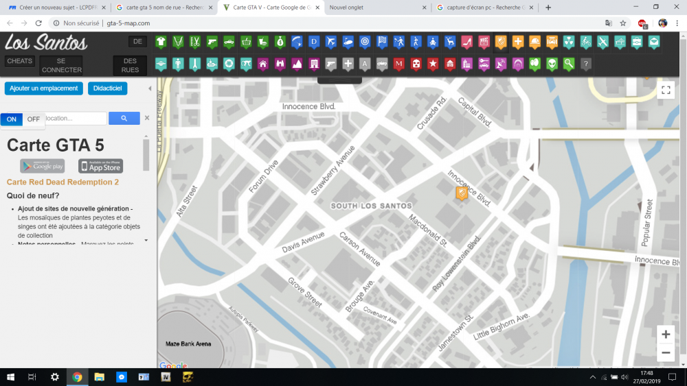The height and width of the screenshot is (386, 687).
Task: Toggle the green magnifying glass filter
Action: pos(569,64)
